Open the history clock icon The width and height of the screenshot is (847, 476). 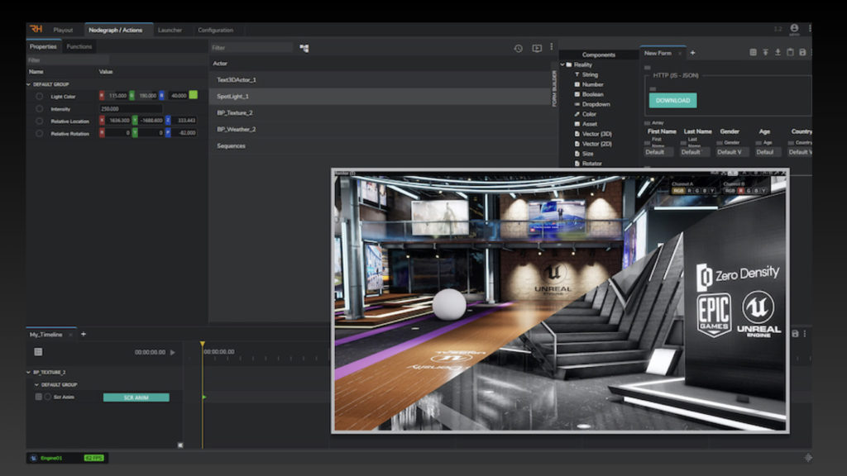click(x=518, y=48)
